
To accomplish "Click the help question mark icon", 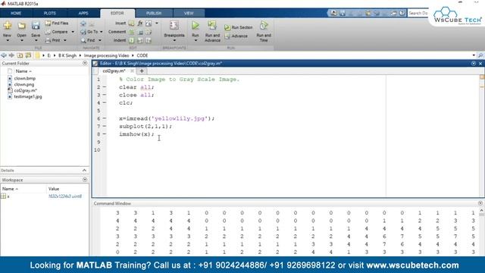I will coord(402,13).
